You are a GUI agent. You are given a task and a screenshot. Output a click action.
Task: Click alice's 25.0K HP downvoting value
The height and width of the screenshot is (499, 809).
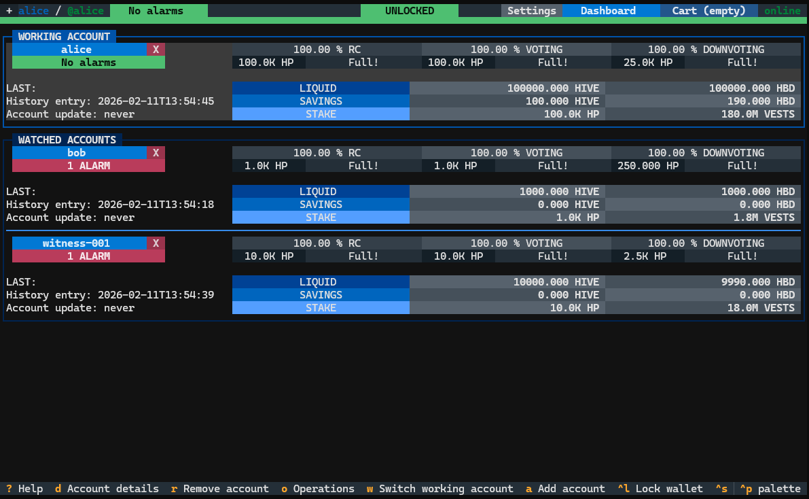[648, 62]
